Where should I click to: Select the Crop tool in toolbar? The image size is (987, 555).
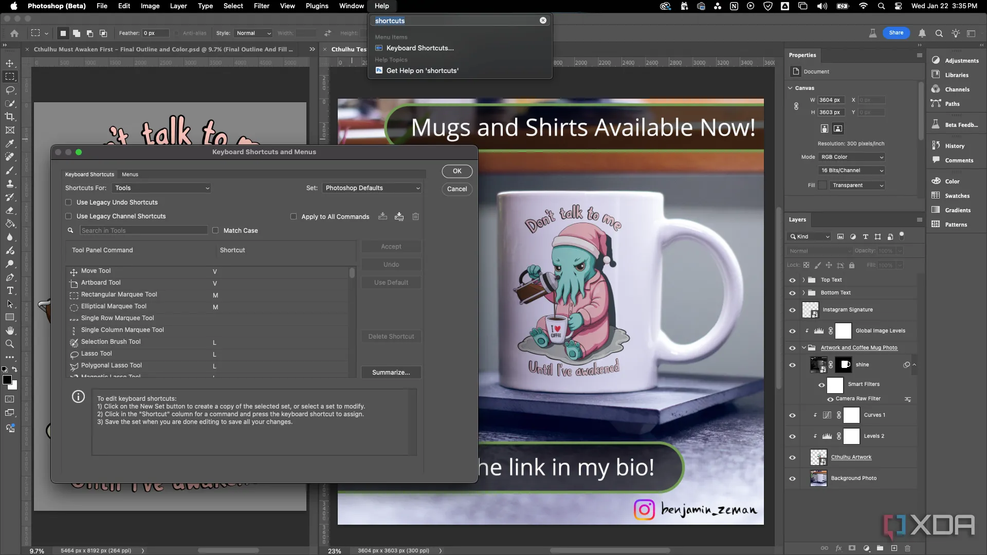[10, 117]
